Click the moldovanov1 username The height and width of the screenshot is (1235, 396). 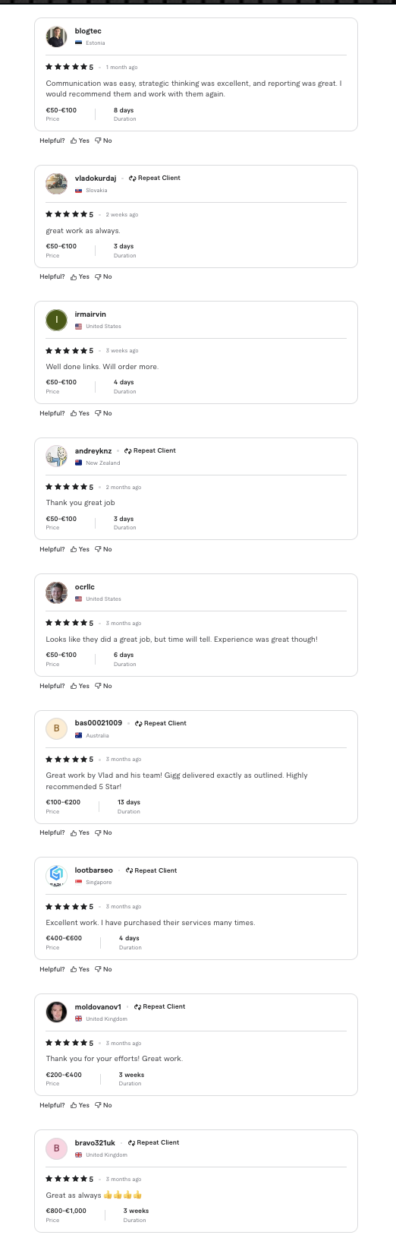98,1006
